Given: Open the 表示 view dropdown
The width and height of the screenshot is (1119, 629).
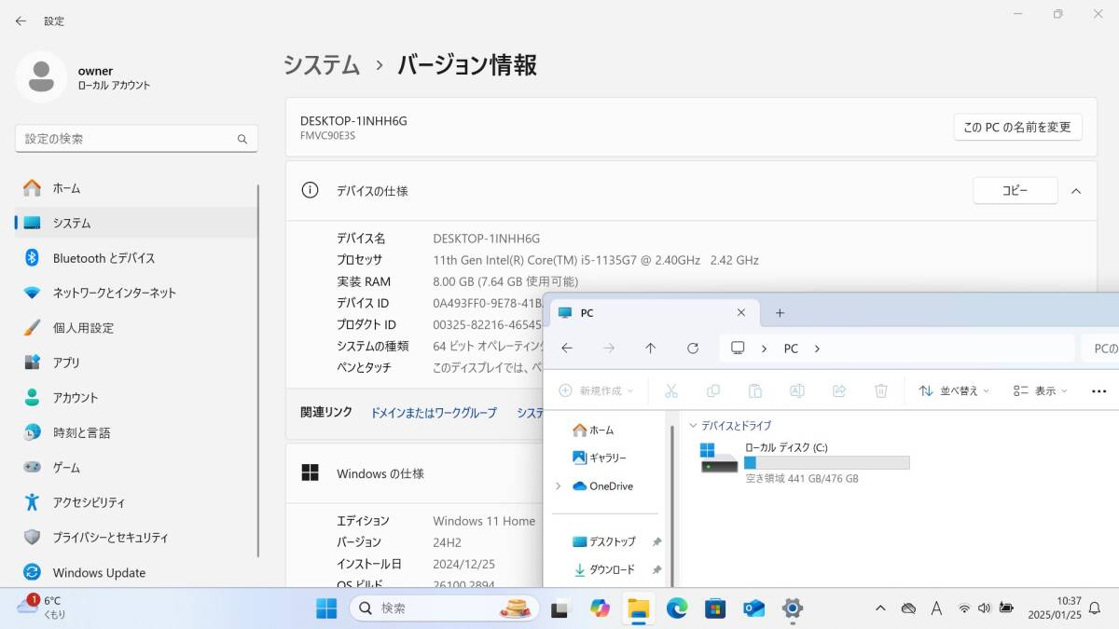Looking at the screenshot, I should [1039, 390].
